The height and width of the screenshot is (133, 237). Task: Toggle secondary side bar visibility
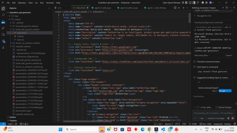pos(194,3)
